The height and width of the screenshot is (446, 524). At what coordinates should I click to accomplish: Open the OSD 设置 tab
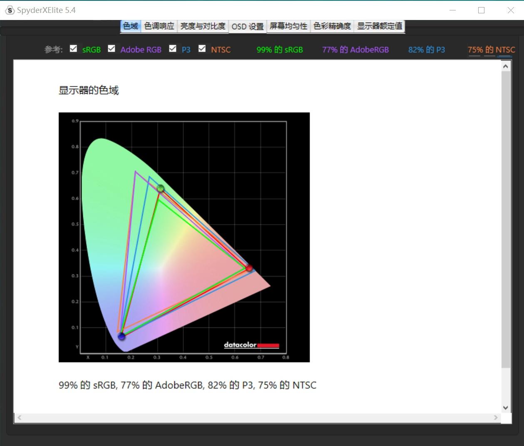click(247, 26)
